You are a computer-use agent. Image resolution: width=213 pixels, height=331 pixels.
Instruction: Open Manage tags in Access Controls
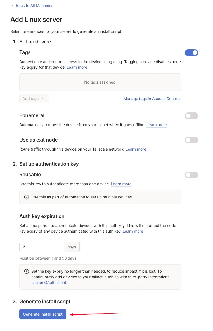tap(152, 99)
